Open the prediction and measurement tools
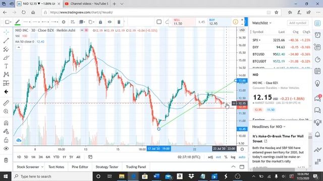Image resolution: width=323 pixels, height=181 pixels. tap(6, 83)
